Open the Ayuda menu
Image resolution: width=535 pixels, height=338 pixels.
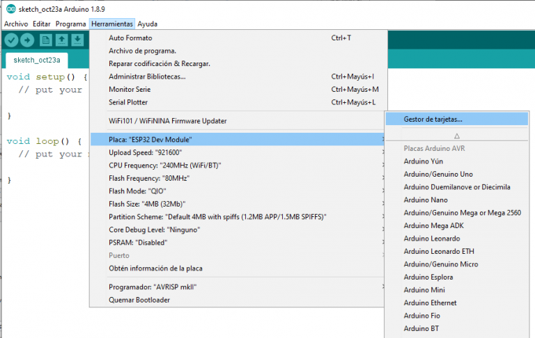(147, 24)
